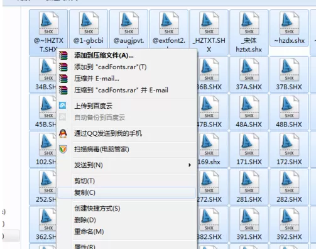Select the 34B.SHX file icon
The width and height of the screenshot is (316, 249).
click(48, 70)
